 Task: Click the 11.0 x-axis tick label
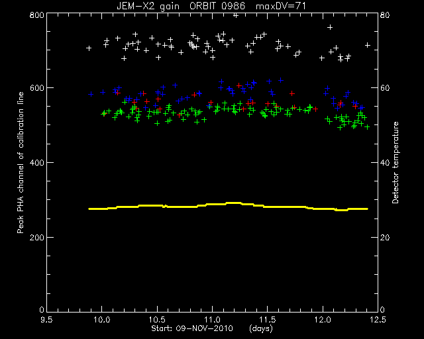[x=212, y=320]
